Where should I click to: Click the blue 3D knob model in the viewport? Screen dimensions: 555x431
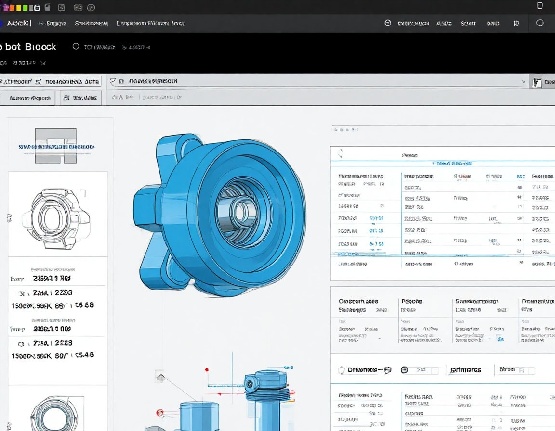click(220, 215)
